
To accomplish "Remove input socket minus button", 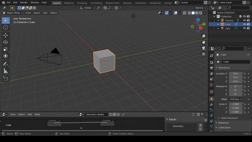I will pos(200,129).
